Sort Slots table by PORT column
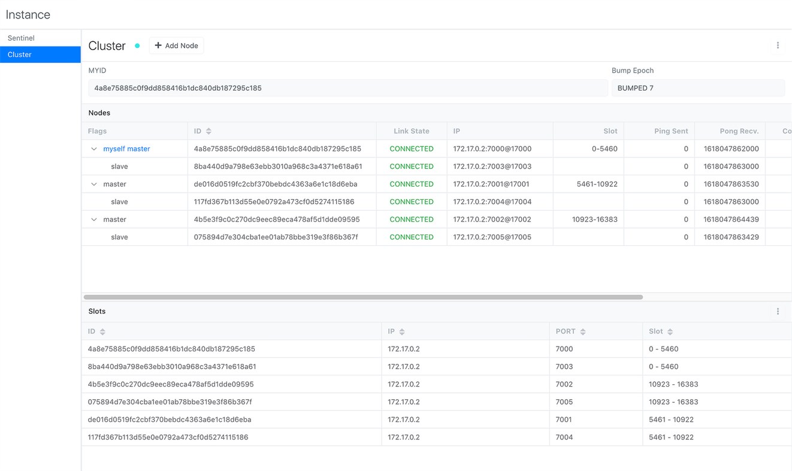This screenshot has height=471, width=792. coord(583,332)
